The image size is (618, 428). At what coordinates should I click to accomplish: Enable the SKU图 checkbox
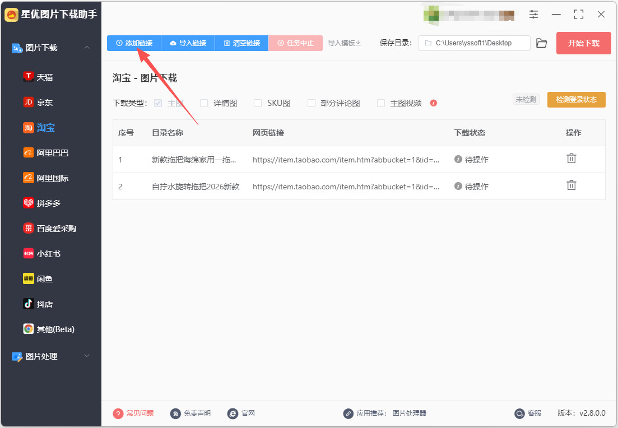[x=258, y=103]
